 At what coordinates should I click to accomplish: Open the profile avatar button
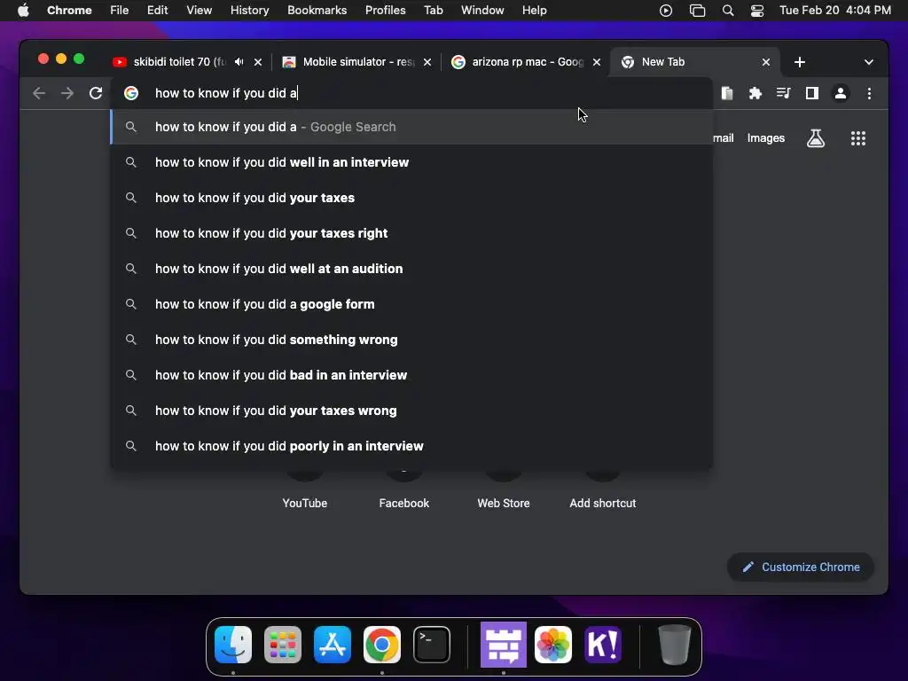click(x=841, y=93)
